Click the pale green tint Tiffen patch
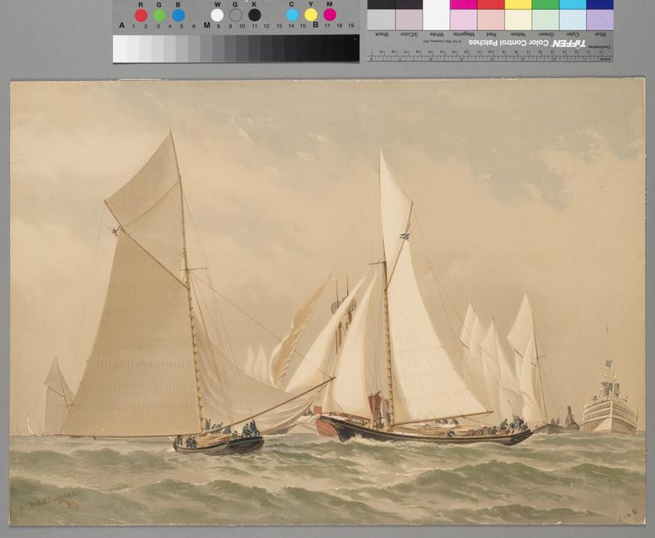655x538 pixels. pyautogui.click(x=545, y=20)
